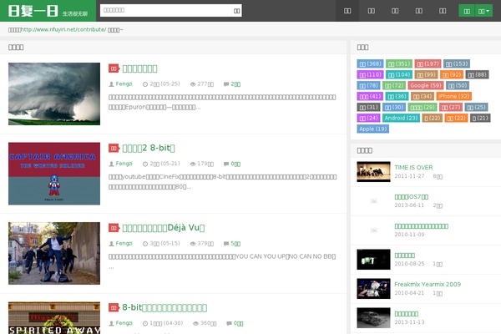
Task: Select the red tag with count (197)
Action: pos(428,63)
